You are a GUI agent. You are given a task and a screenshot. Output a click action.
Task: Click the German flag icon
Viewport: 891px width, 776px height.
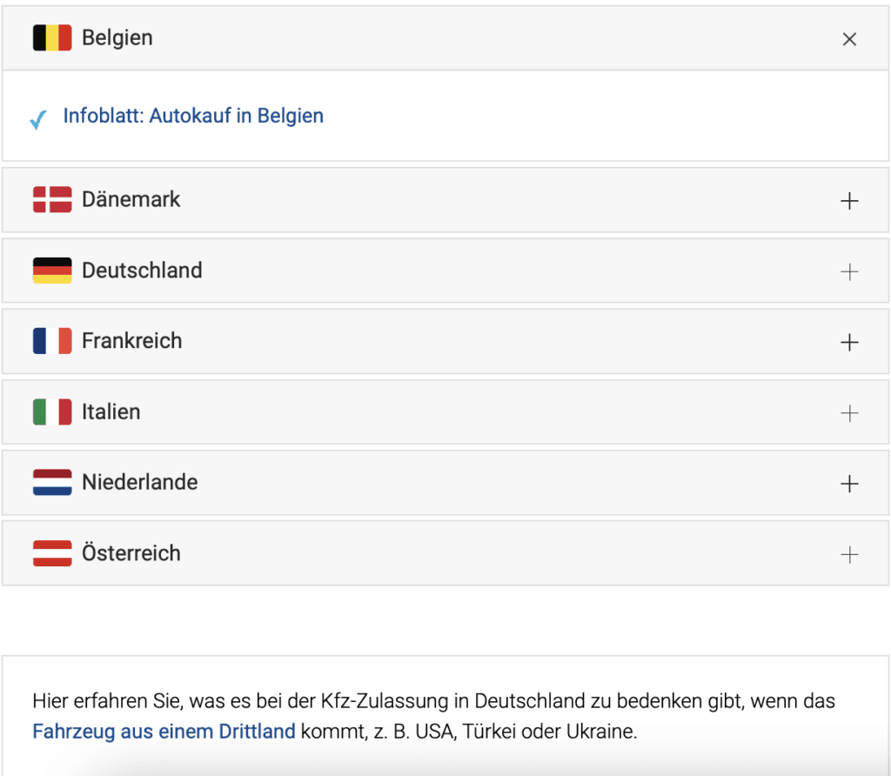point(52,271)
